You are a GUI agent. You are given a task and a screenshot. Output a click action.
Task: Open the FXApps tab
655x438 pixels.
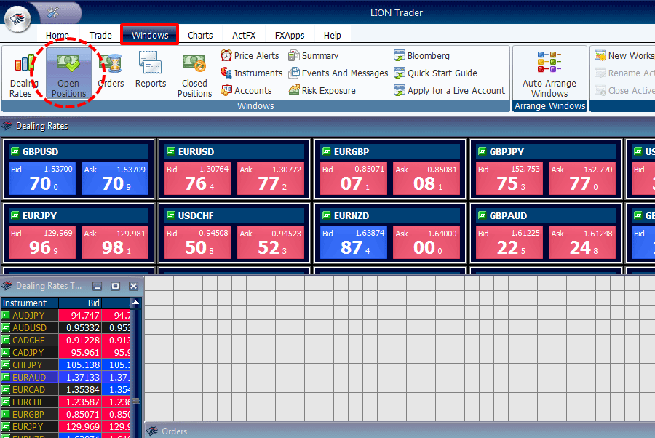[x=290, y=36]
